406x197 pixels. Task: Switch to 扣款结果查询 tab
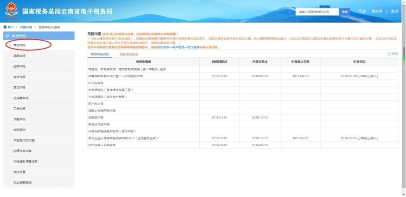[x=129, y=54]
